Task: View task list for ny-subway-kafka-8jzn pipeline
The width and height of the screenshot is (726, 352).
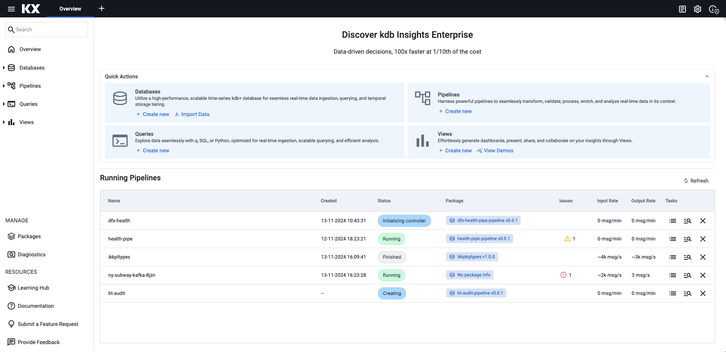Action: pos(673,275)
